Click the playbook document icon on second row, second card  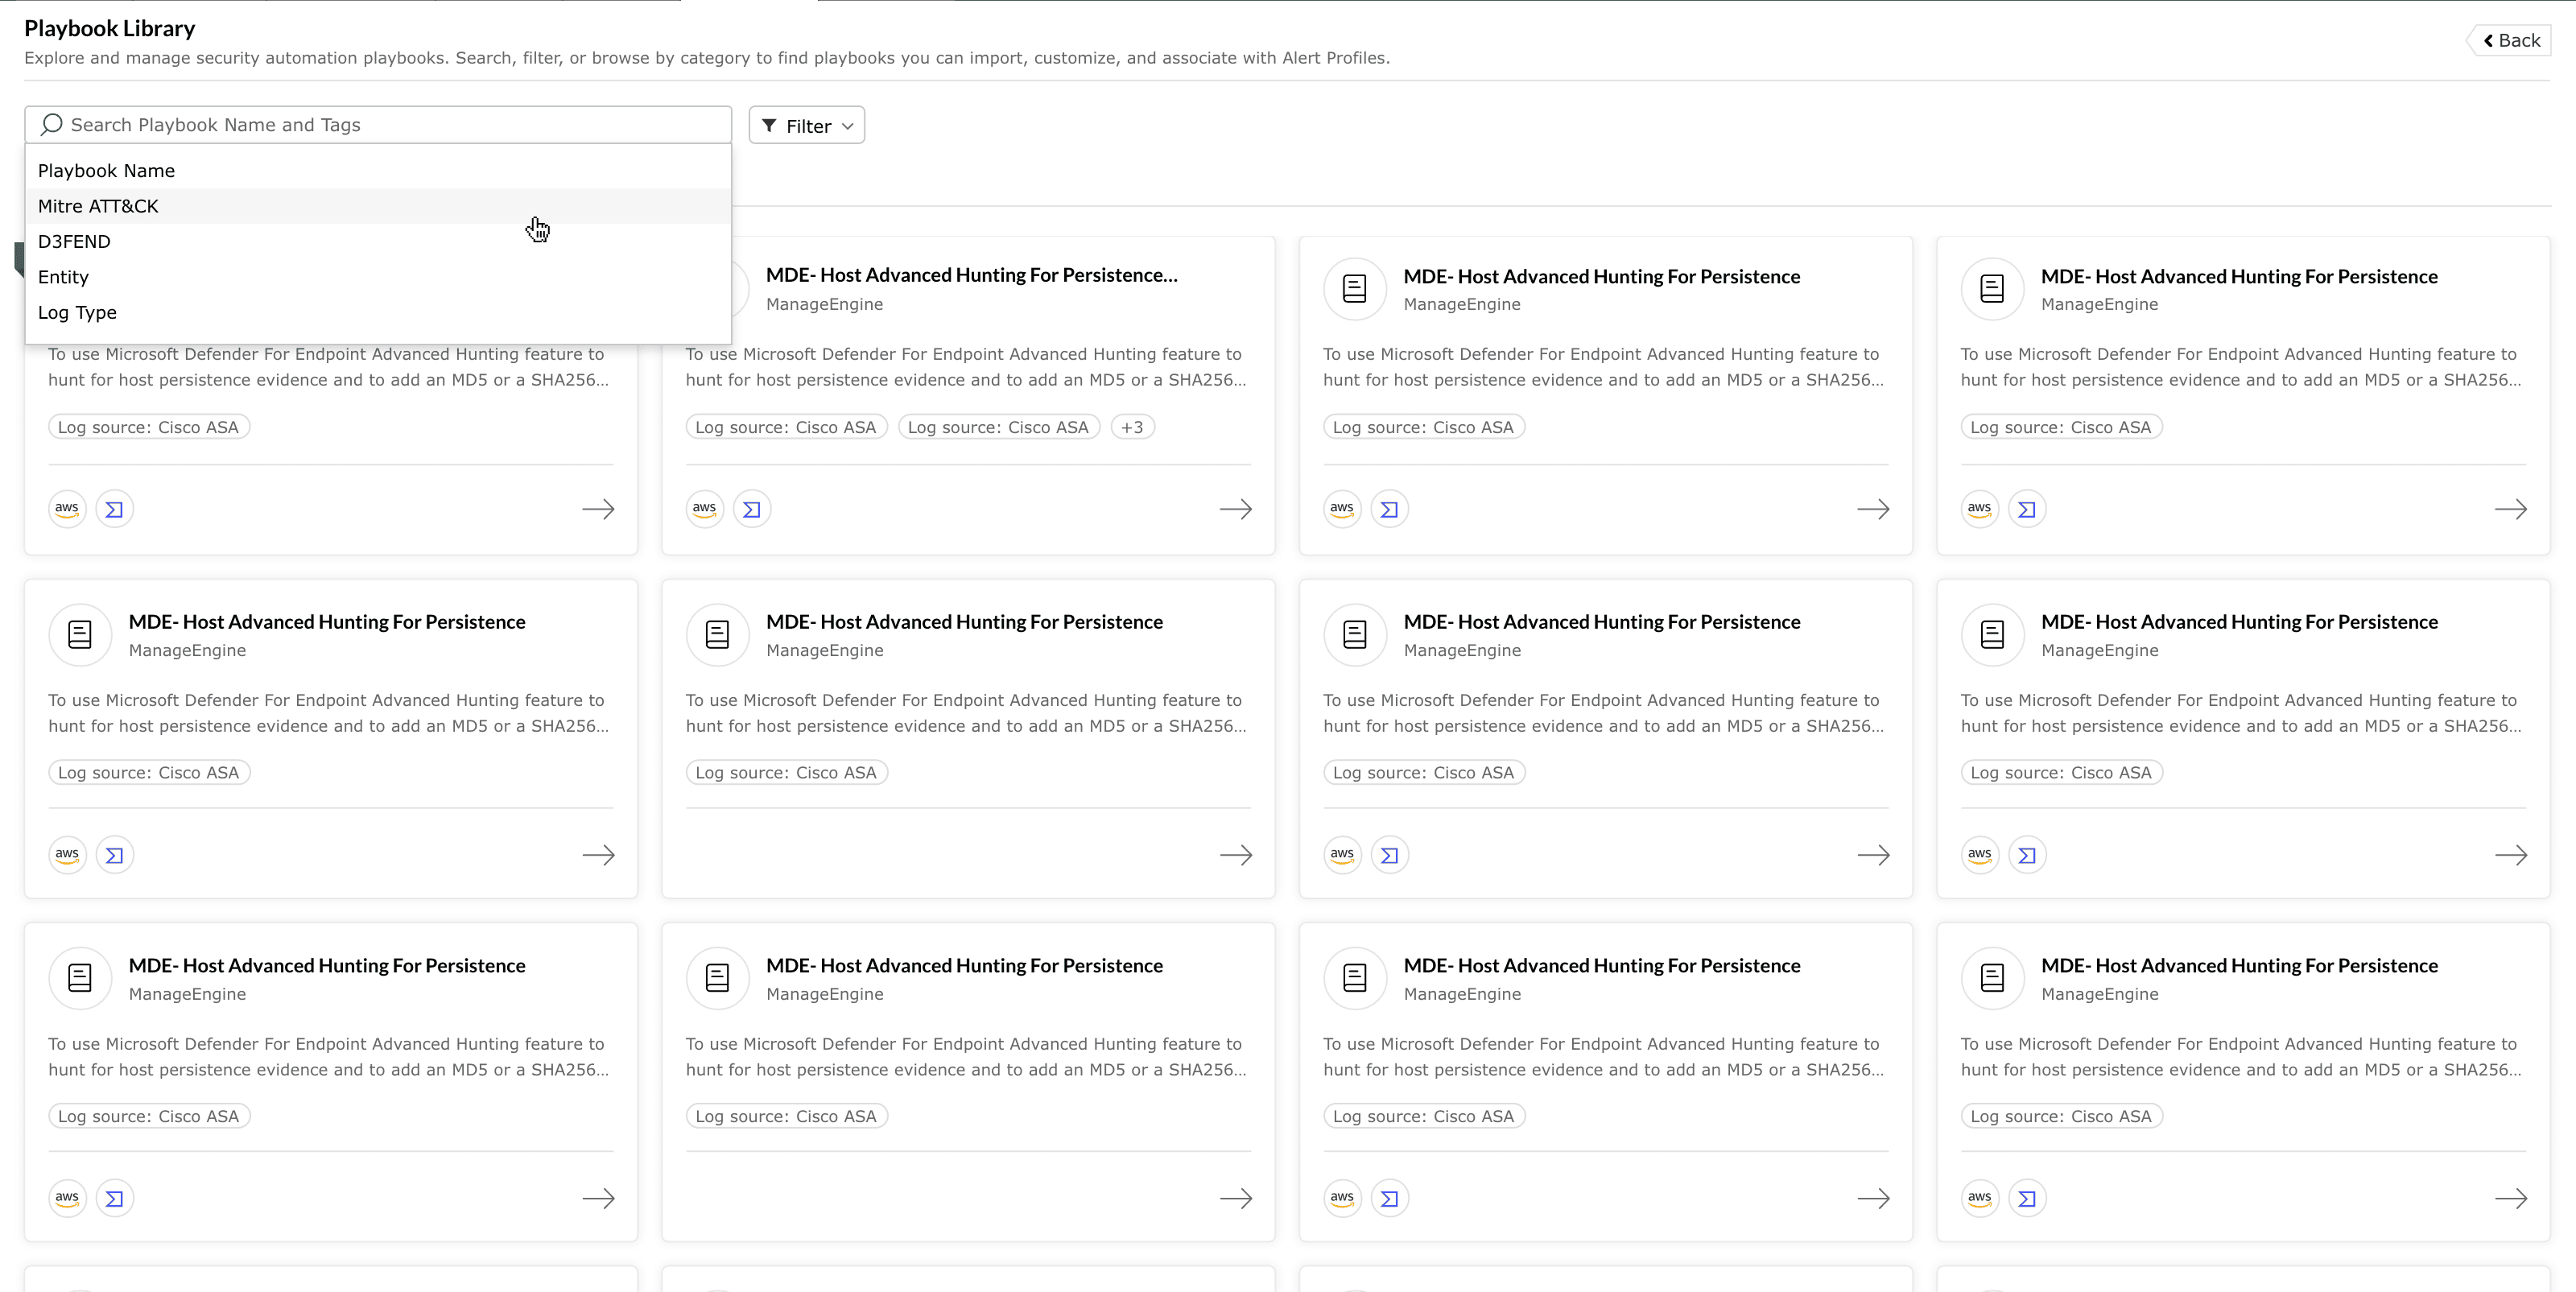pyautogui.click(x=717, y=634)
